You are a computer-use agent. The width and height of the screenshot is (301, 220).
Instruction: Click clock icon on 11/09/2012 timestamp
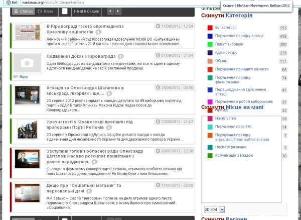coord(158,26)
